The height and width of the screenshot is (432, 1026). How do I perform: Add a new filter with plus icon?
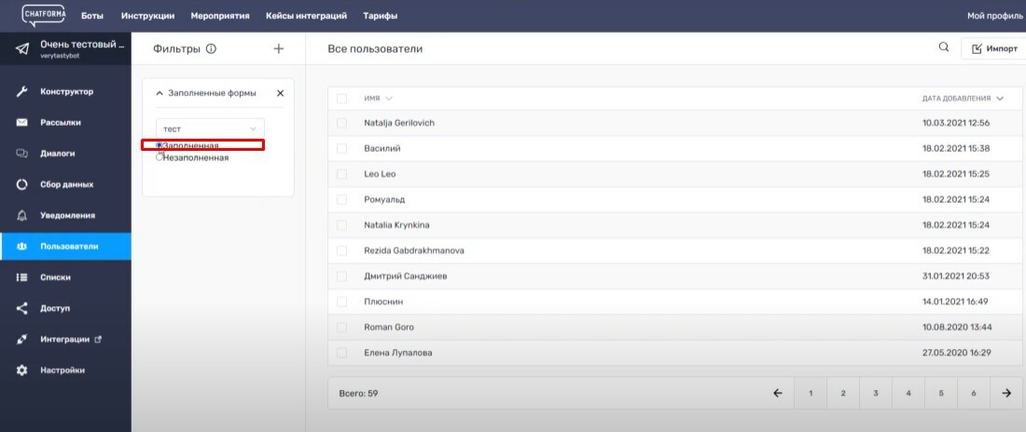(279, 48)
